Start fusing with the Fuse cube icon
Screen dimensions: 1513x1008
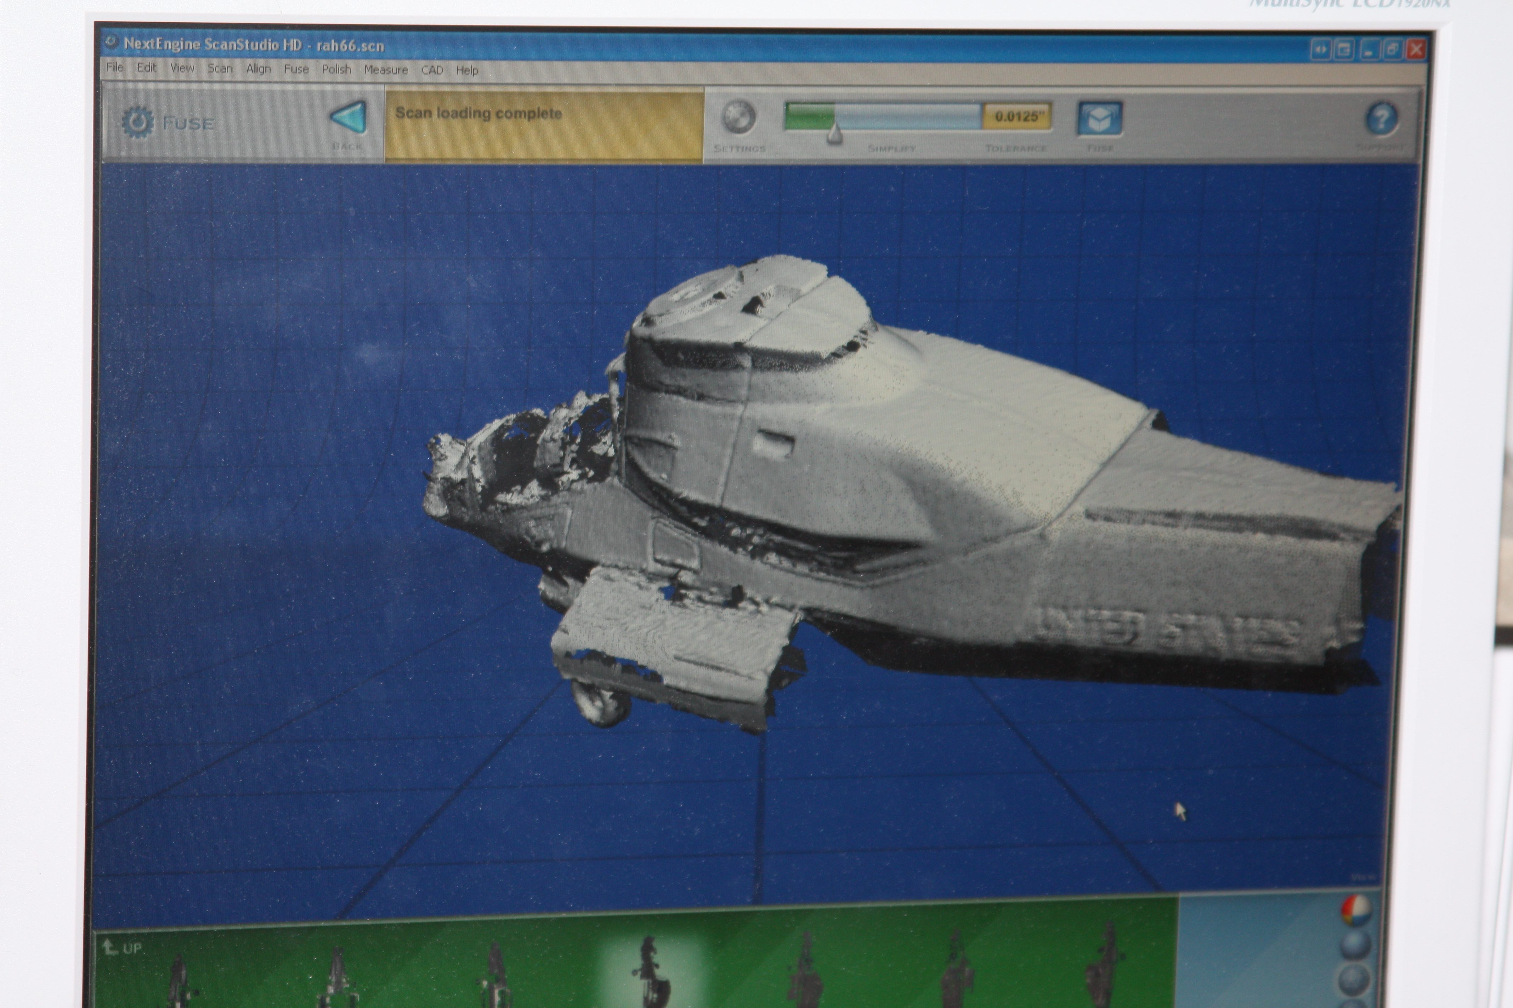[1099, 118]
